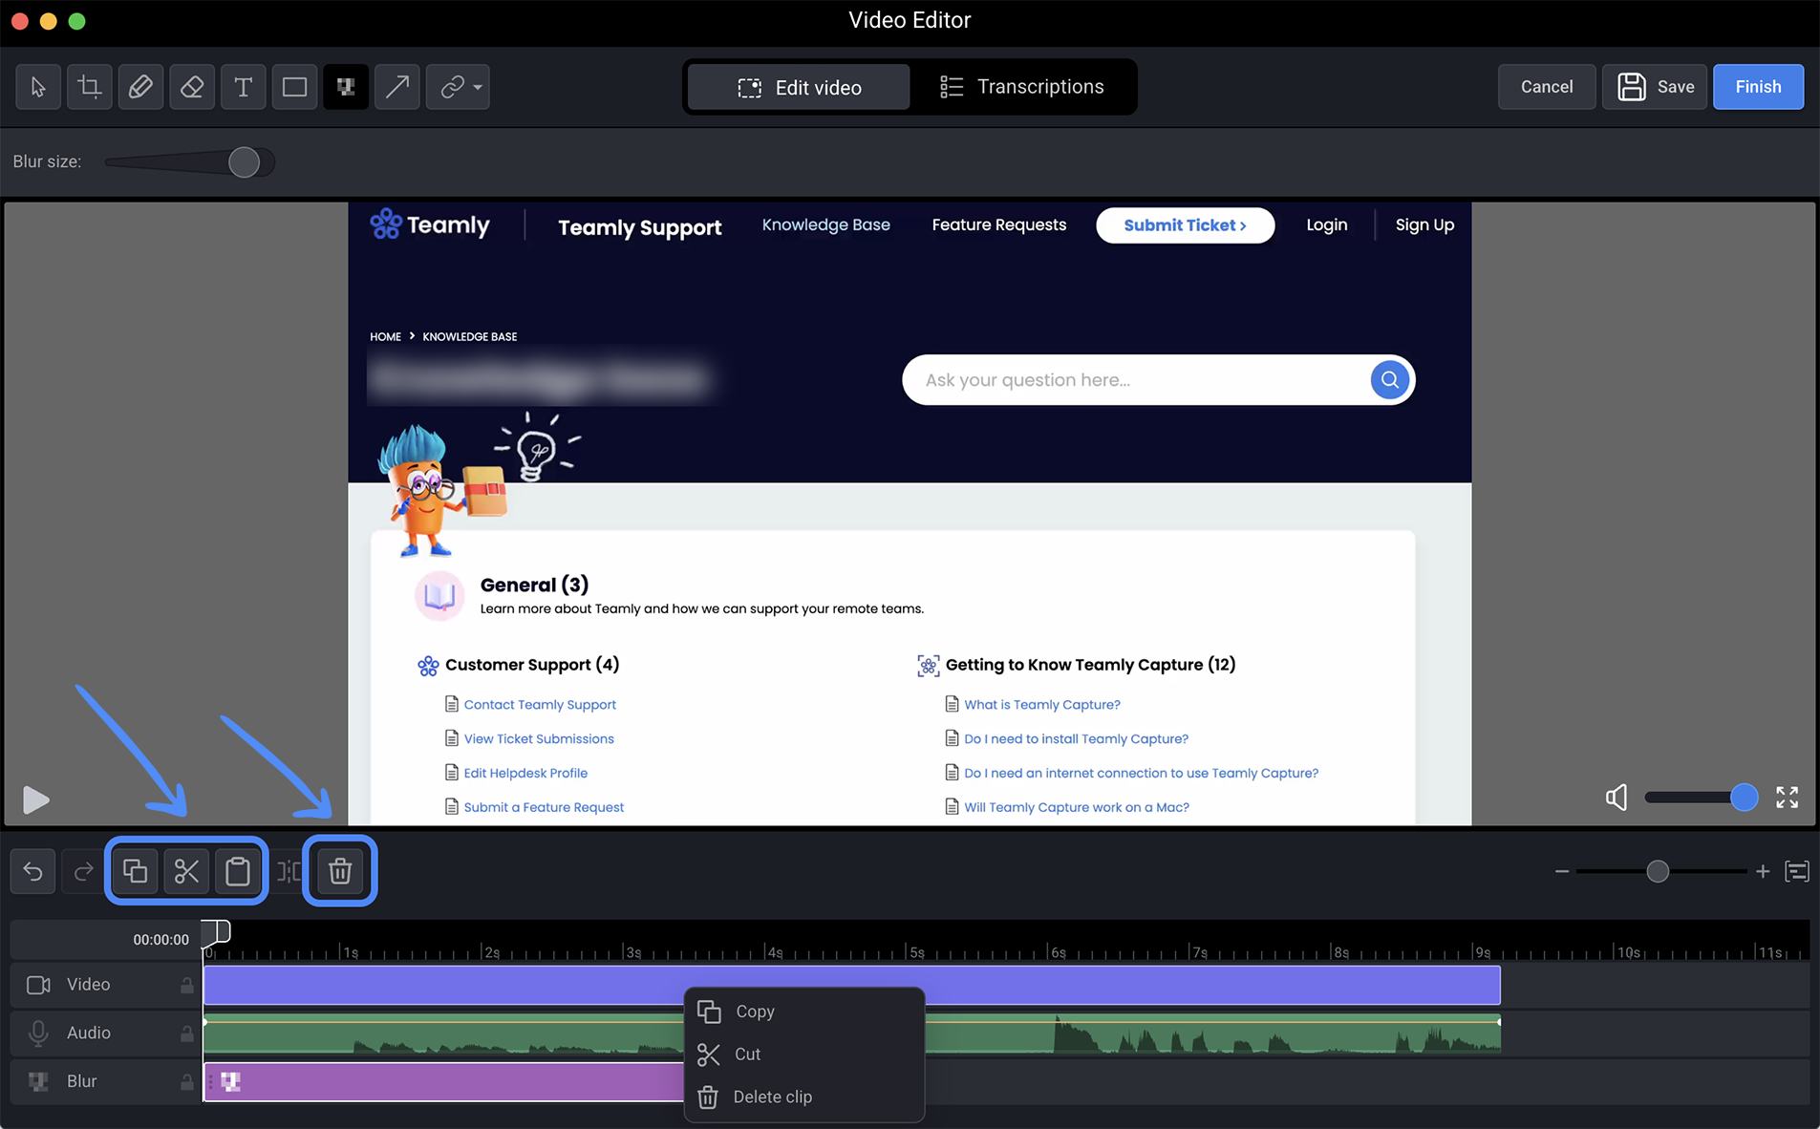The image size is (1820, 1129).
Task: Click Knowledge Base nav link
Action: pos(825,225)
